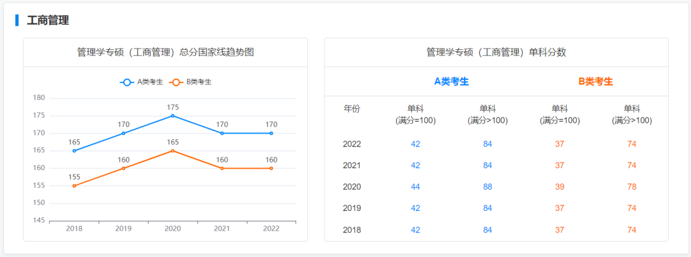Click orange value 74 in the 2022 row
Viewport: 691px width, 257px height.
(x=631, y=144)
